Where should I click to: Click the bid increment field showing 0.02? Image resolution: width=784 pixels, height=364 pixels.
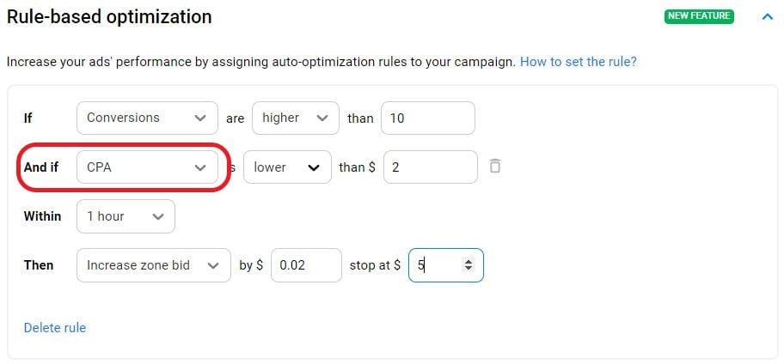[x=306, y=265]
